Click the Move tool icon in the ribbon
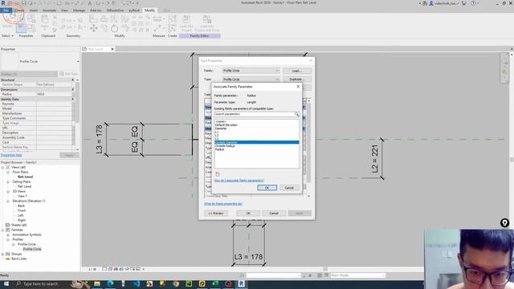514x289 pixels. pyautogui.click(x=93, y=29)
